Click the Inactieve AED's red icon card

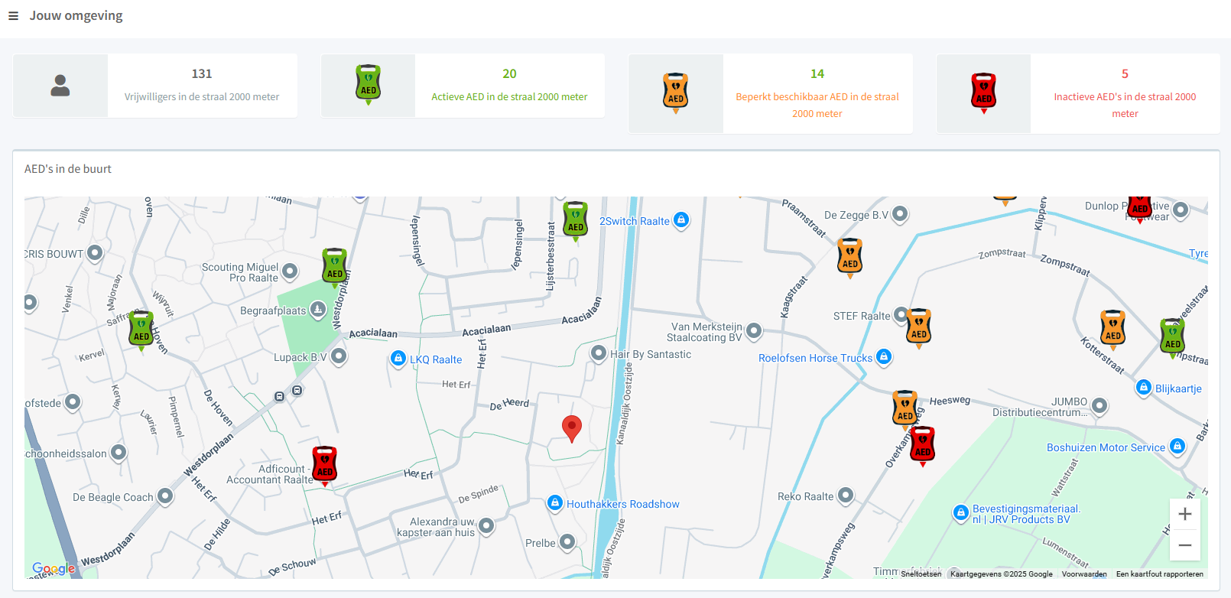click(983, 93)
